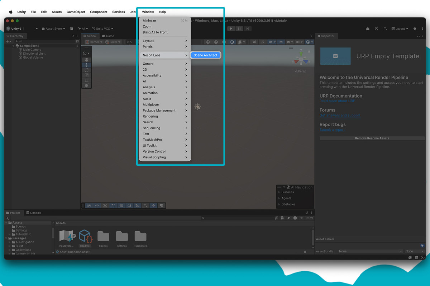Click the Pause button
The image size is (430, 286).
point(239,29)
